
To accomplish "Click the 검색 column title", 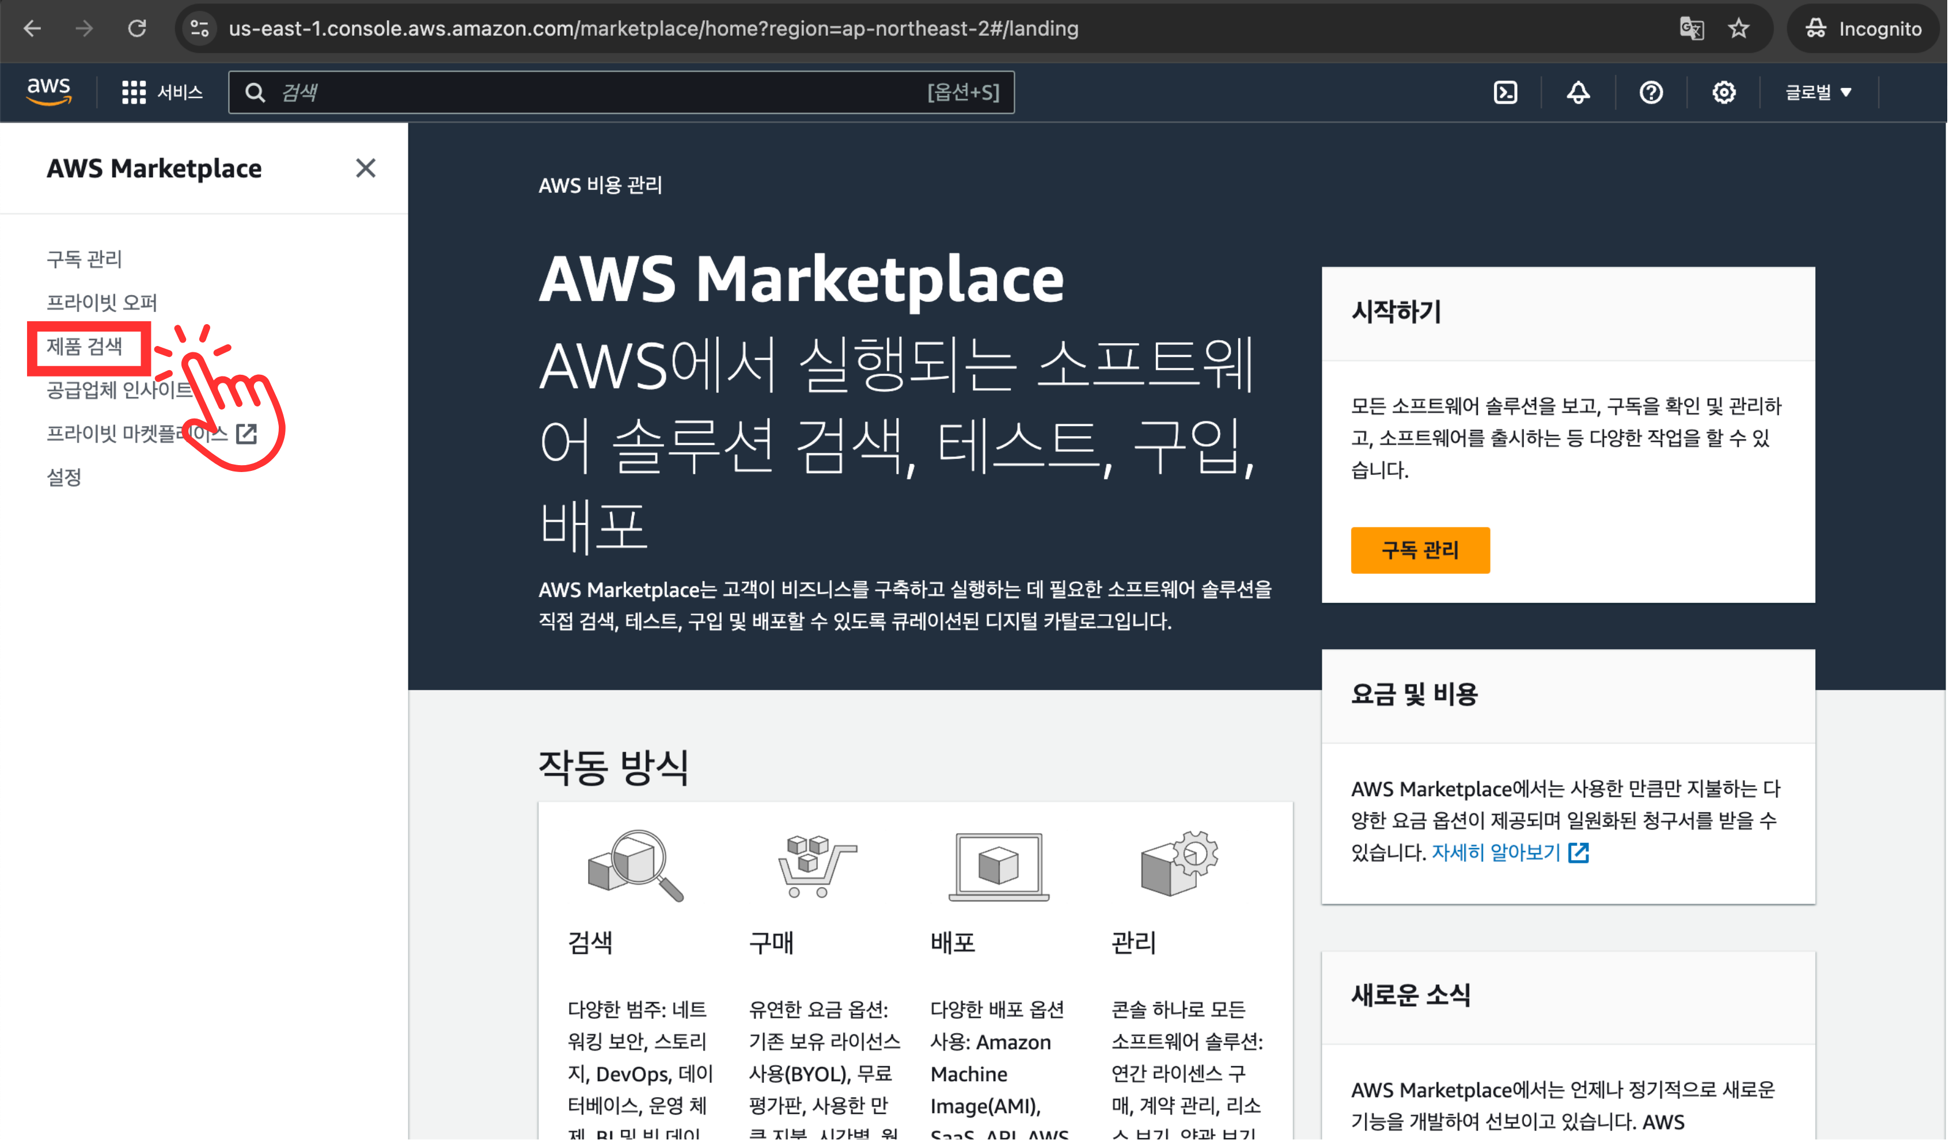I will coord(590,943).
